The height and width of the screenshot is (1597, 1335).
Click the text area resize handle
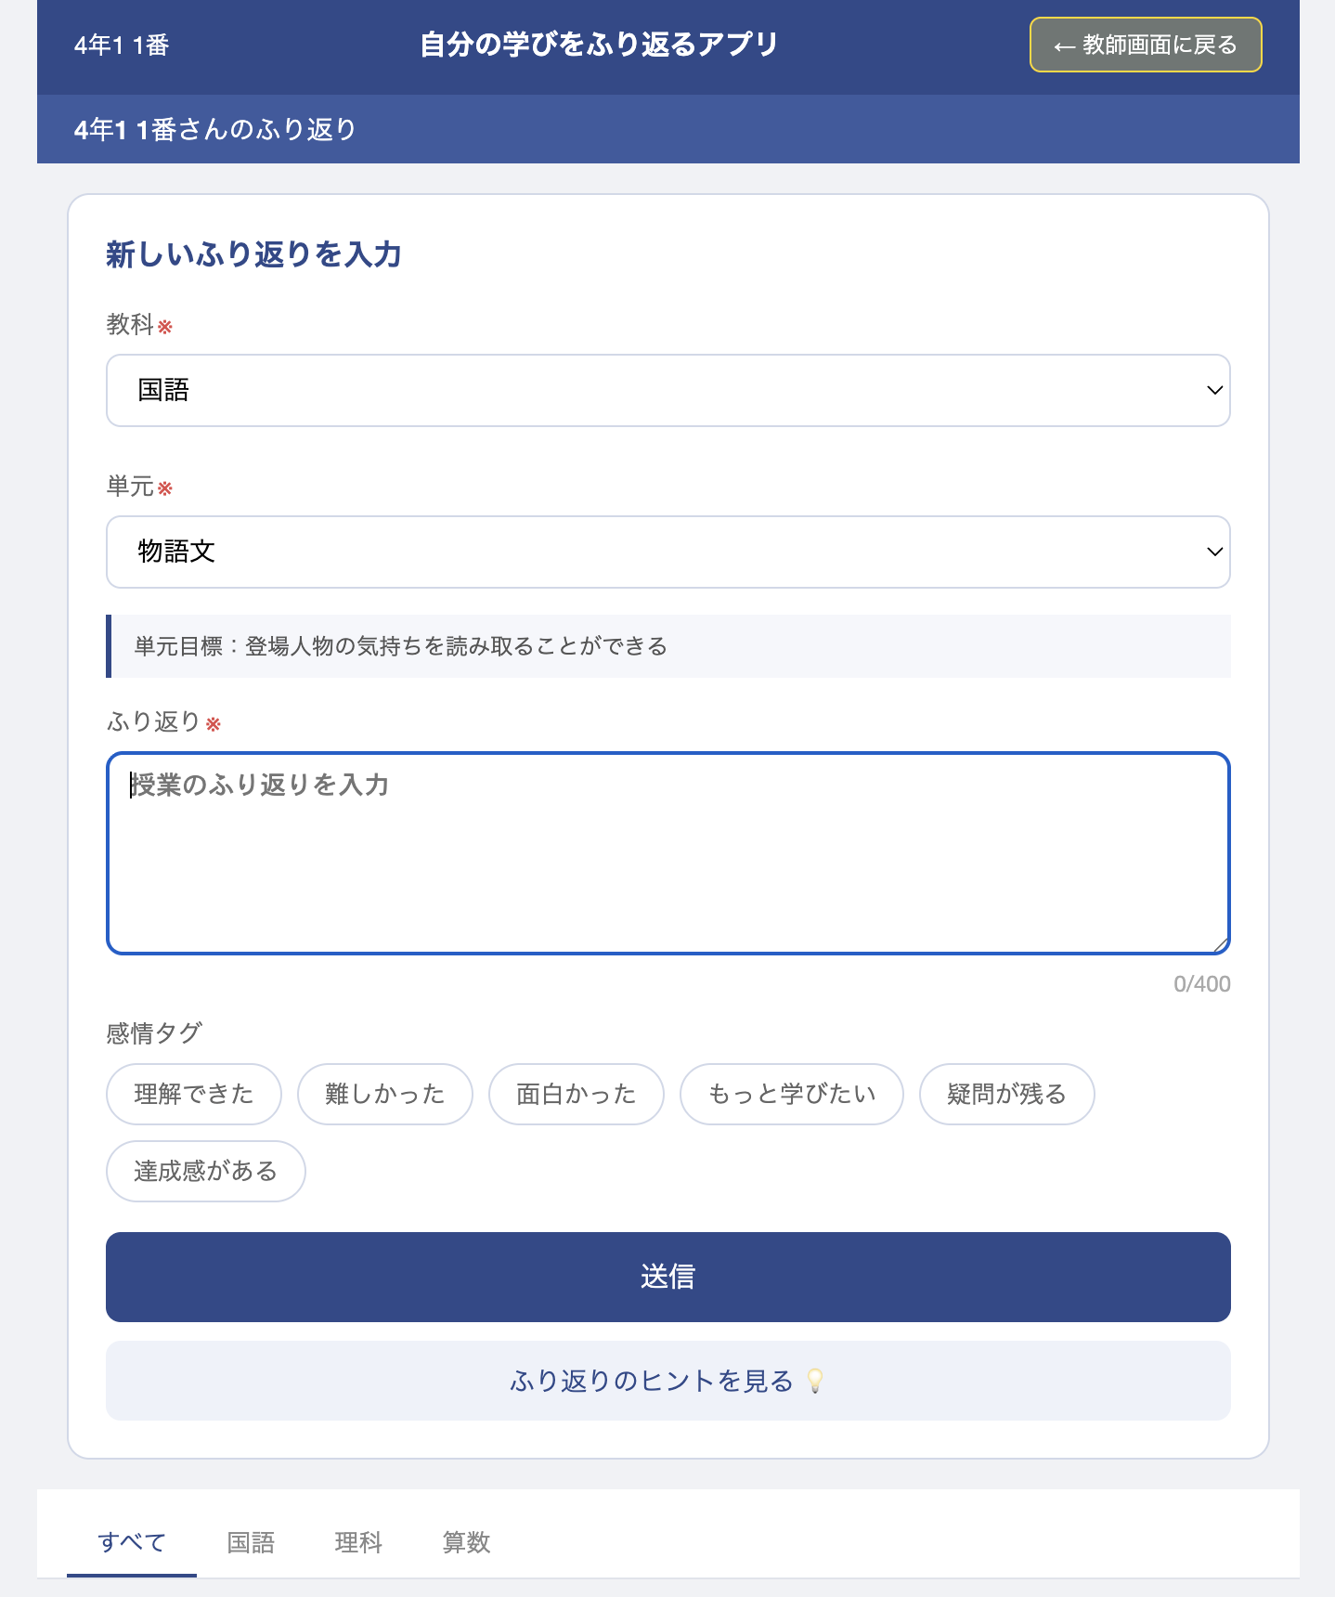point(1220,944)
